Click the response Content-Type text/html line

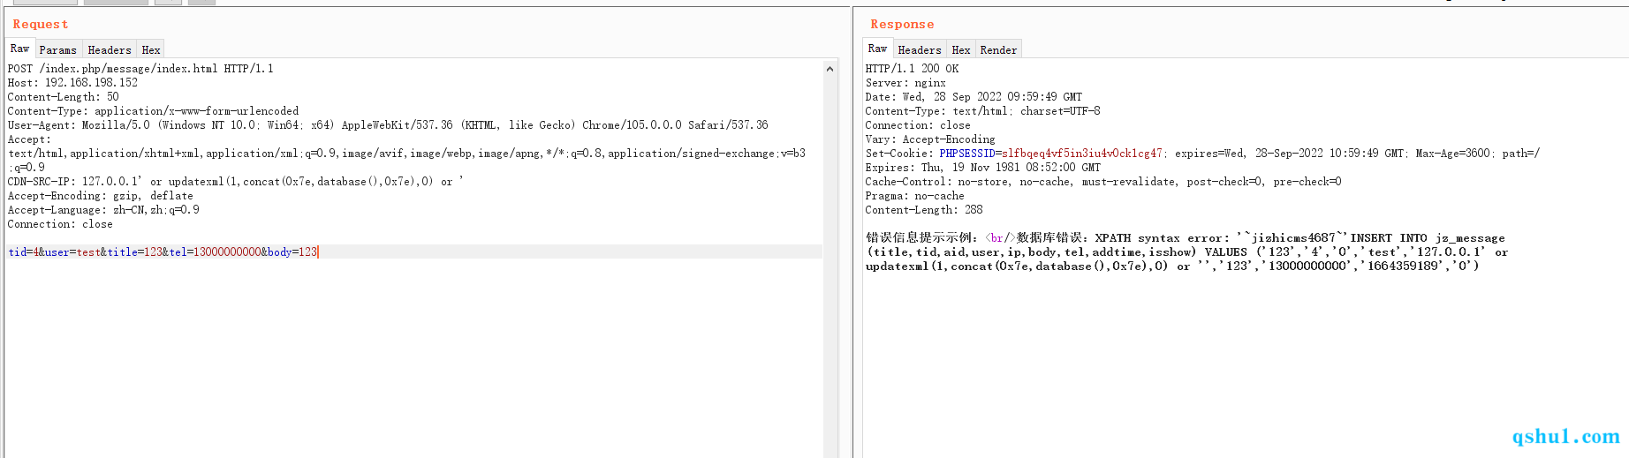click(982, 111)
